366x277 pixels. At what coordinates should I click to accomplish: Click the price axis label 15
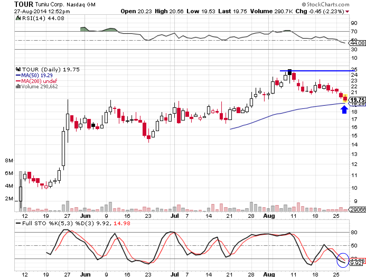354,136
